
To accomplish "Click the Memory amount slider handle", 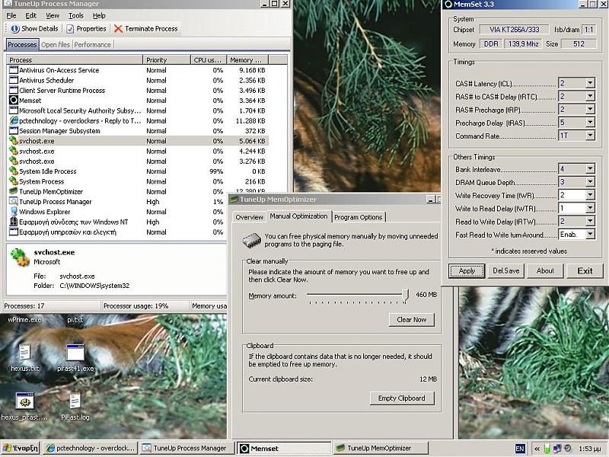I will tap(405, 296).
